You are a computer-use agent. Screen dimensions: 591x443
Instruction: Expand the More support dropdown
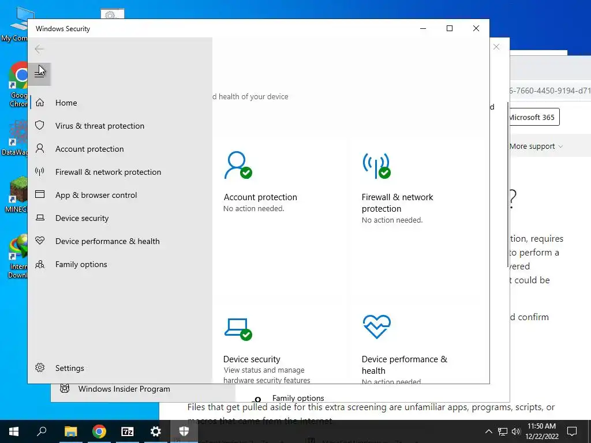[536, 146]
